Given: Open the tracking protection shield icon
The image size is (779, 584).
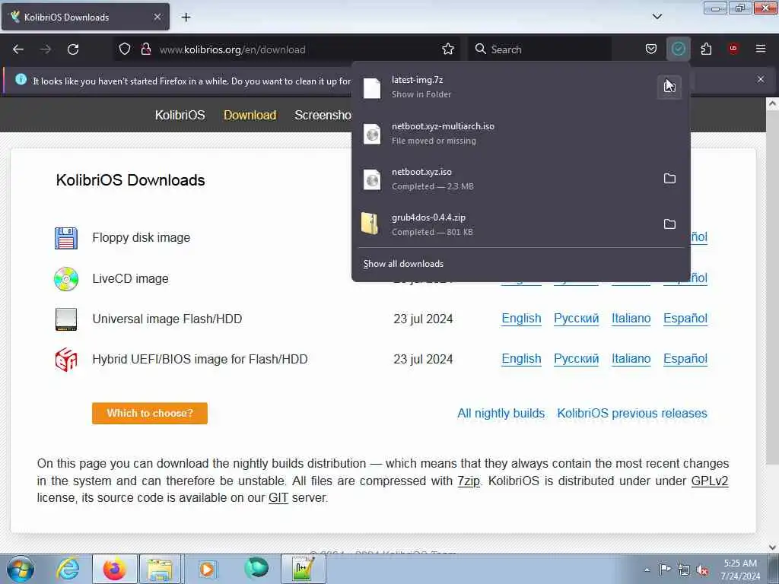Looking at the screenshot, I should tap(125, 49).
